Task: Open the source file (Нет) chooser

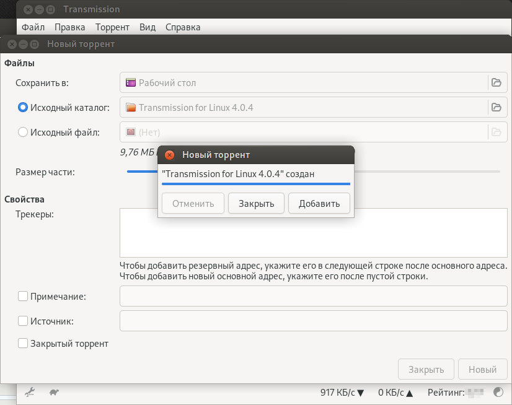Action: (x=314, y=132)
